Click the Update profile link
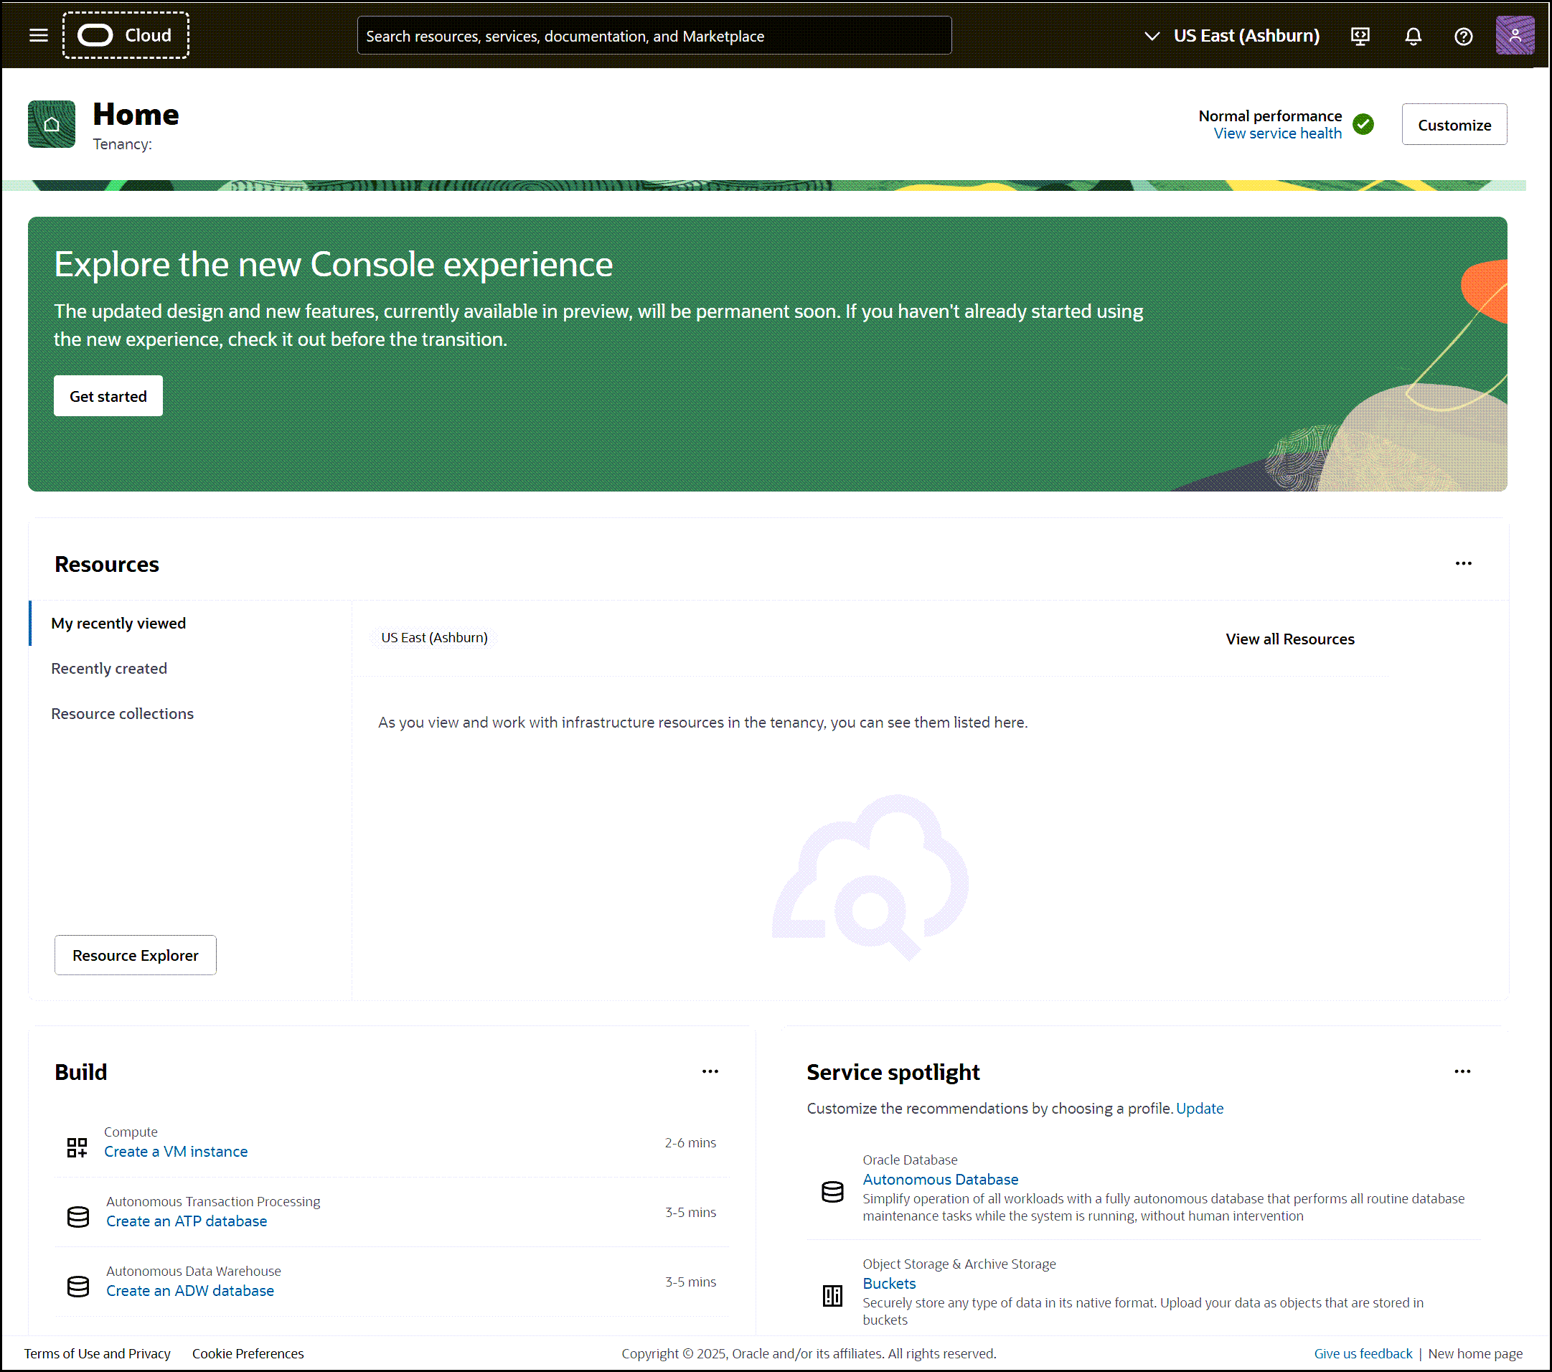This screenshot has height=1372, width=1552. coord(1200,1109)
